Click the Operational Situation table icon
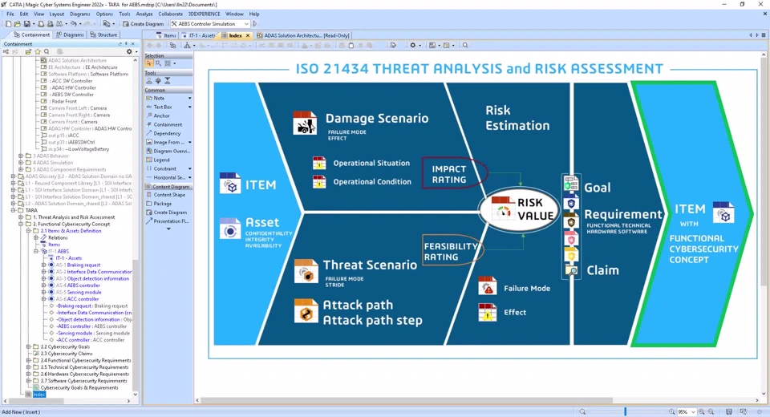The width and height of the screenshot is (770, 417). click(x=319, y=163)
